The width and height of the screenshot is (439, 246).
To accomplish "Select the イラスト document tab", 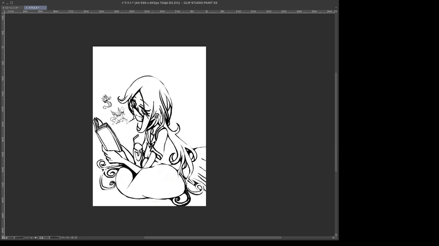I will pyautogui.click(x=35, y=8).
